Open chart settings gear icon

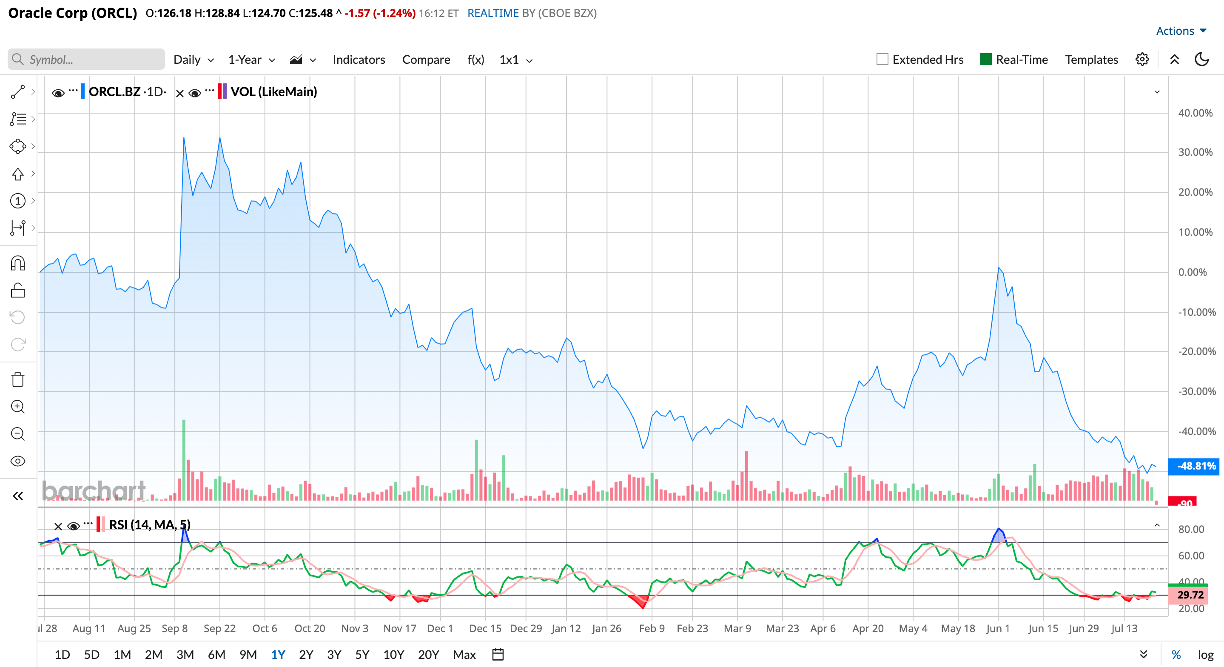pos(1142,60)
